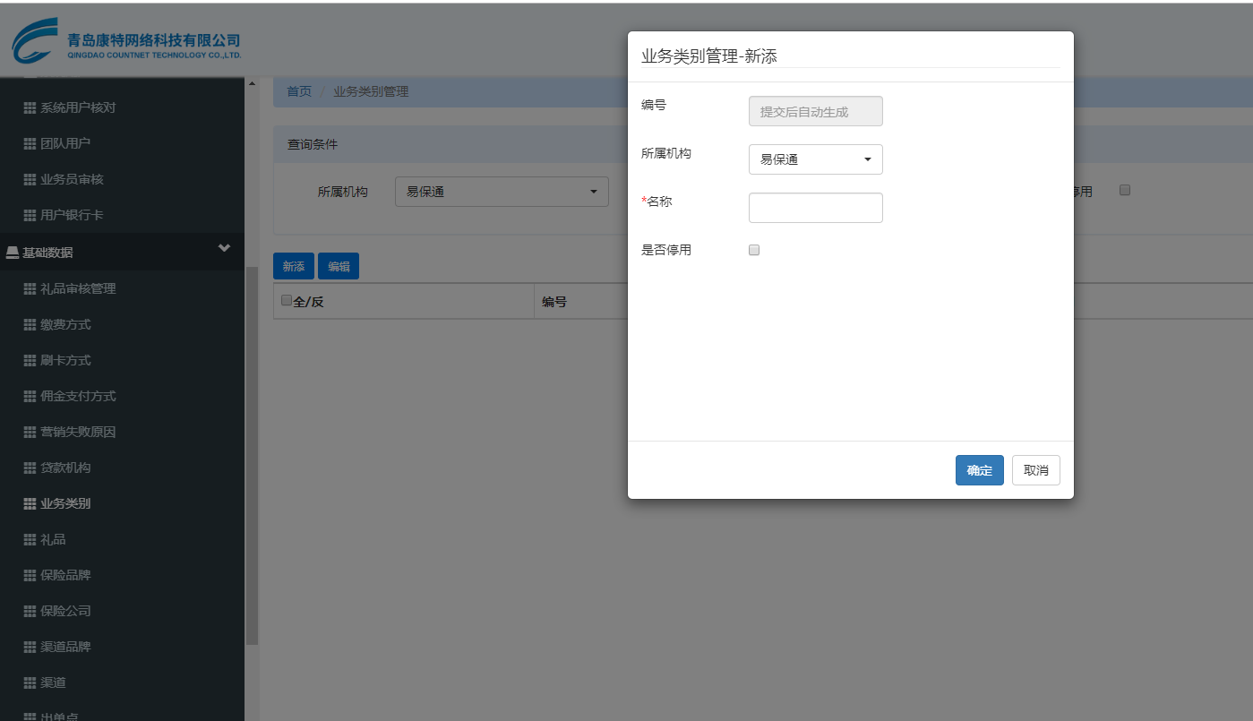Open the 保险公司 sidebar entry
1253x721 pixels.
(x=65, y=611)
